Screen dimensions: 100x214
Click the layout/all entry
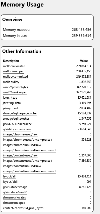(x=9, y=176)
